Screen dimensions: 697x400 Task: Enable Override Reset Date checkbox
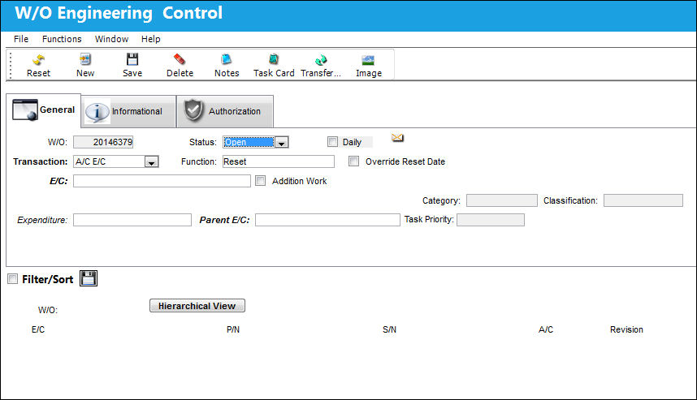click(x=354, y=161)
